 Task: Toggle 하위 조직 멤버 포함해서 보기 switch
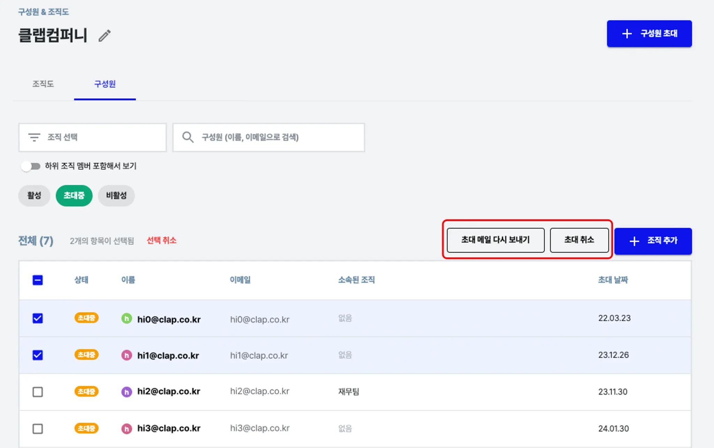[31, 166]
